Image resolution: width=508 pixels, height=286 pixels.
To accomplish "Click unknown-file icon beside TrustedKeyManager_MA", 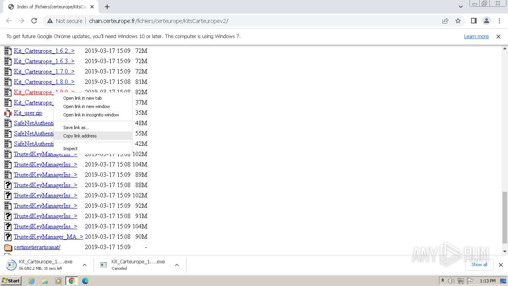I will [8, 237].
